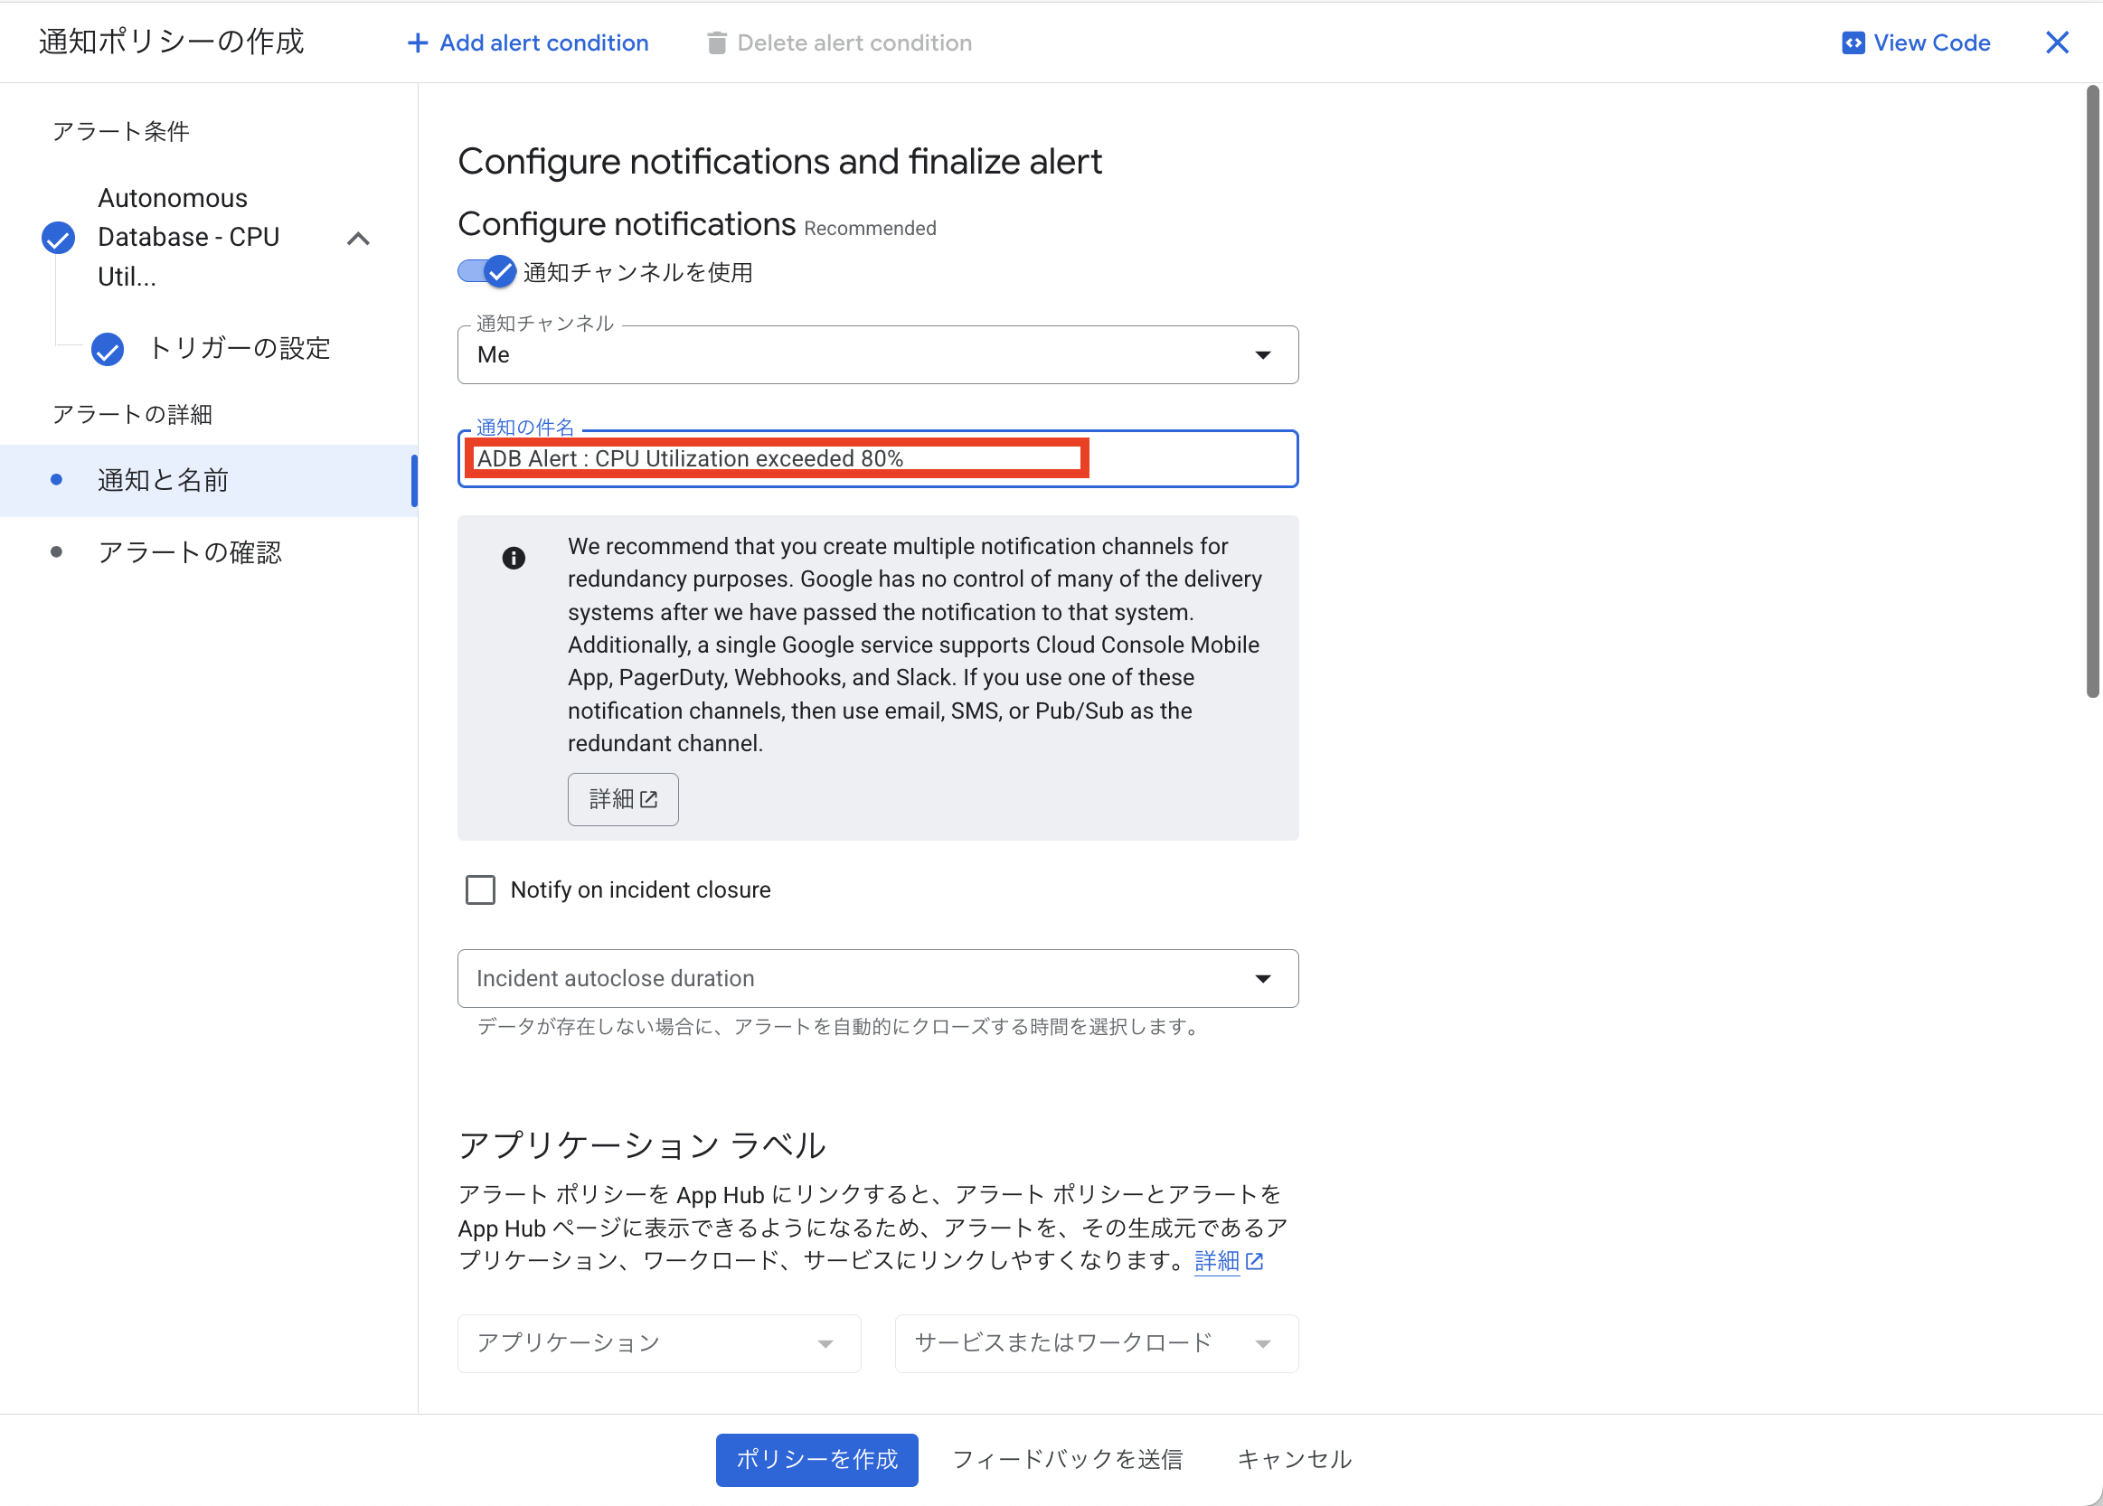Disable the 通知チャンネルを使用 toggle

[x=486, y=272]
